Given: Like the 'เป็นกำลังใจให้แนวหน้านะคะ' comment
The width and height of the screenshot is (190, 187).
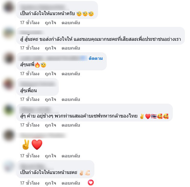Looking at the screenshot, I should point(50,183).
